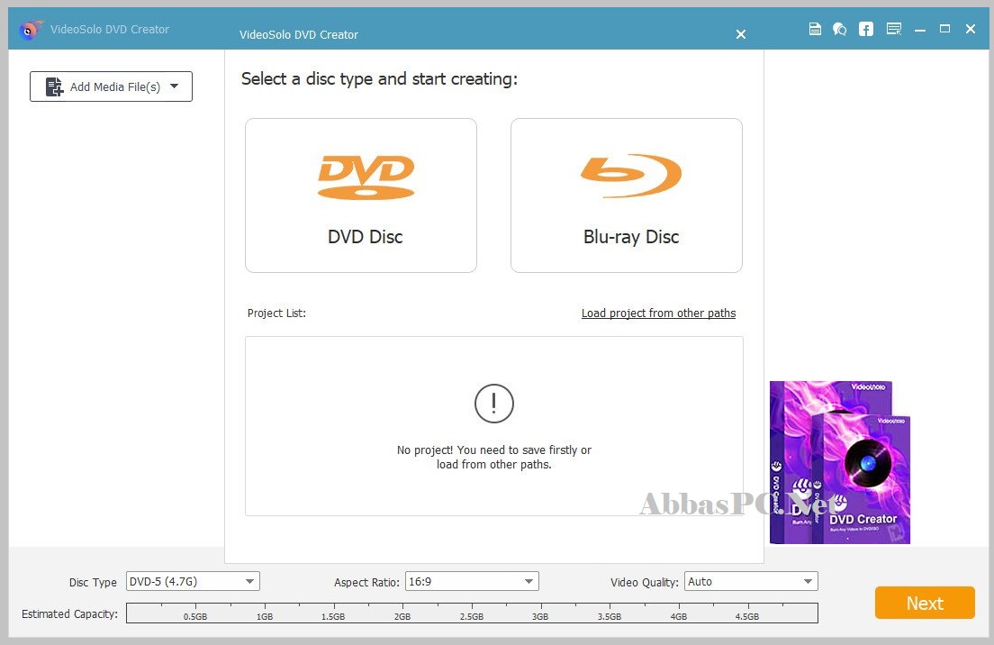The width and height of the screenshot is (994, 645).
Task: Click the add file icon on Add Media button
Action: [x=55, y=86]
